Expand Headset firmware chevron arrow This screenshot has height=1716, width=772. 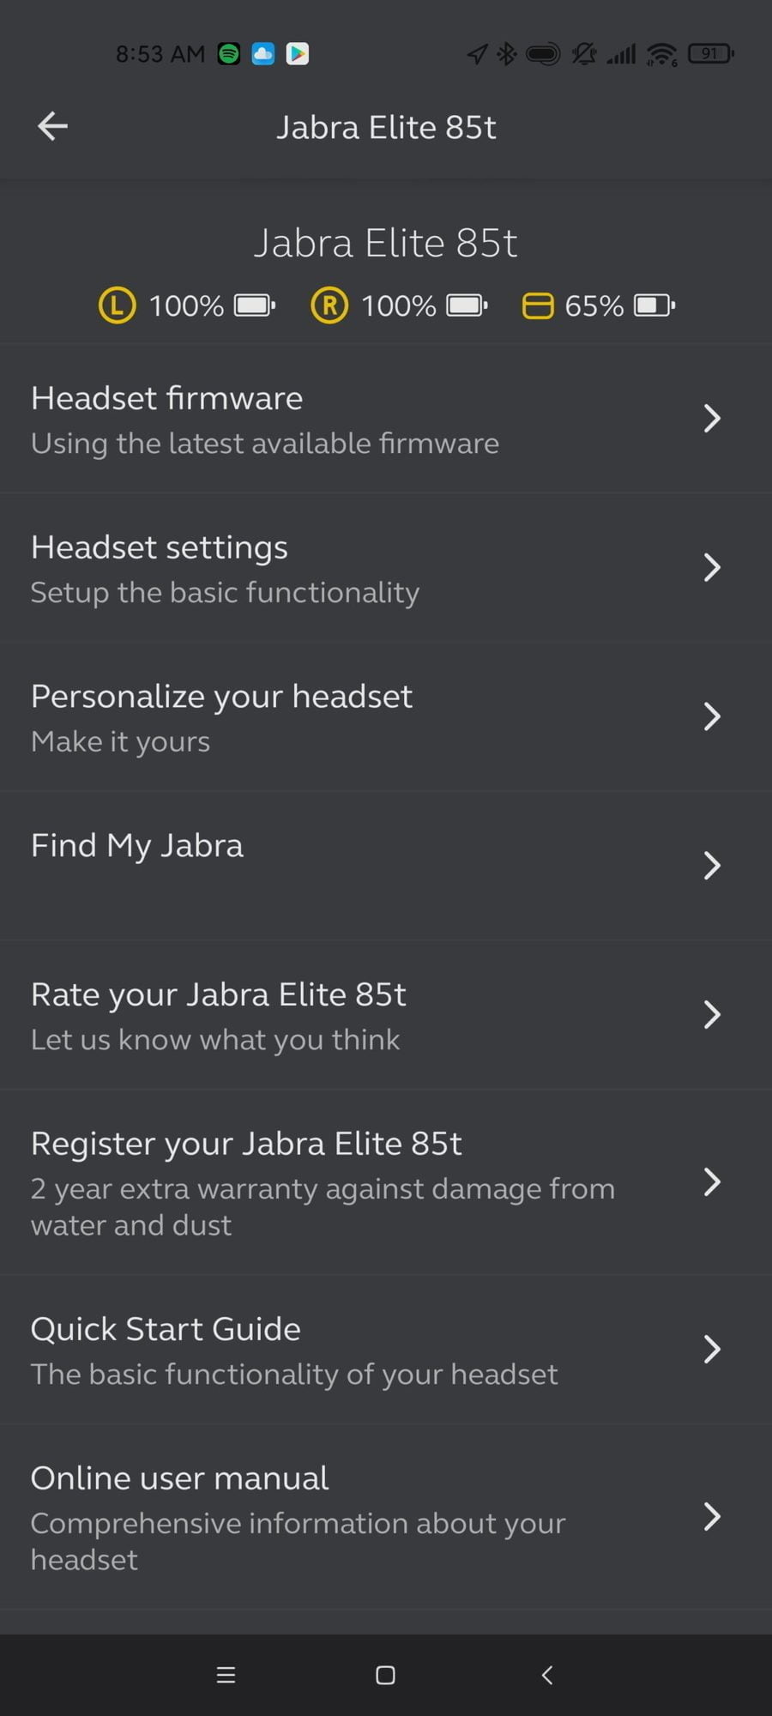pyautogui.click(x=711, y=419)
